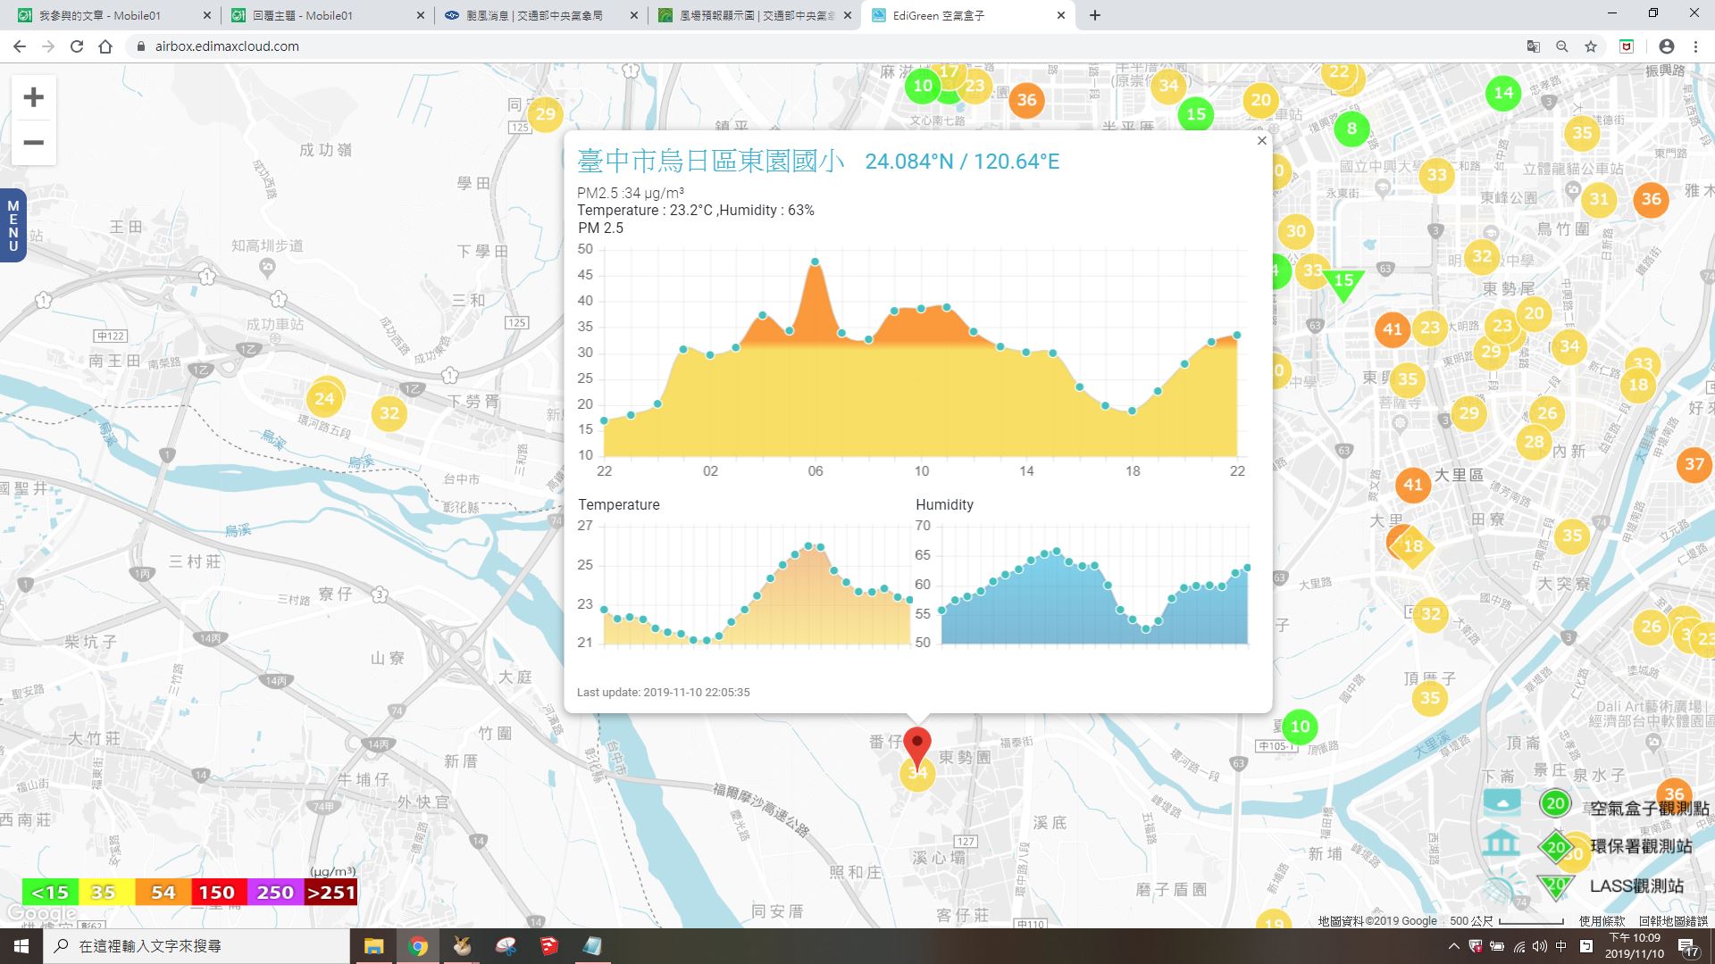Open File Explorer from taskbar
The height and width of the screenshot is (964, 1715).
tap(373, 946)
